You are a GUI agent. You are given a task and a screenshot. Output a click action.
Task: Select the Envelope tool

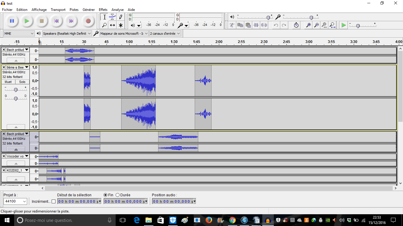point(112,17)
